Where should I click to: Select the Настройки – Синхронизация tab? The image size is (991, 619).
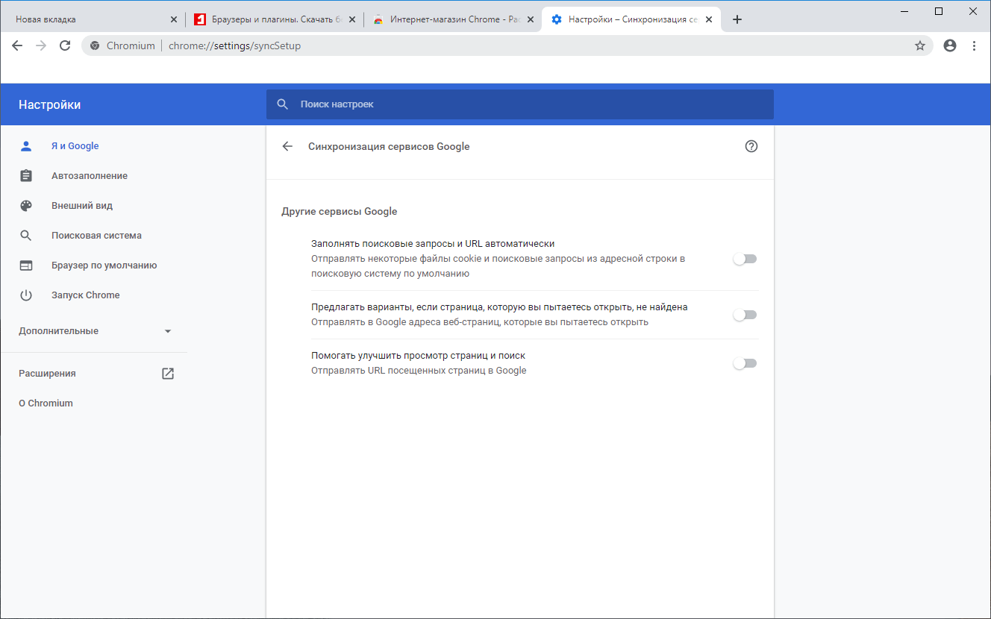[x=631, y=19]
